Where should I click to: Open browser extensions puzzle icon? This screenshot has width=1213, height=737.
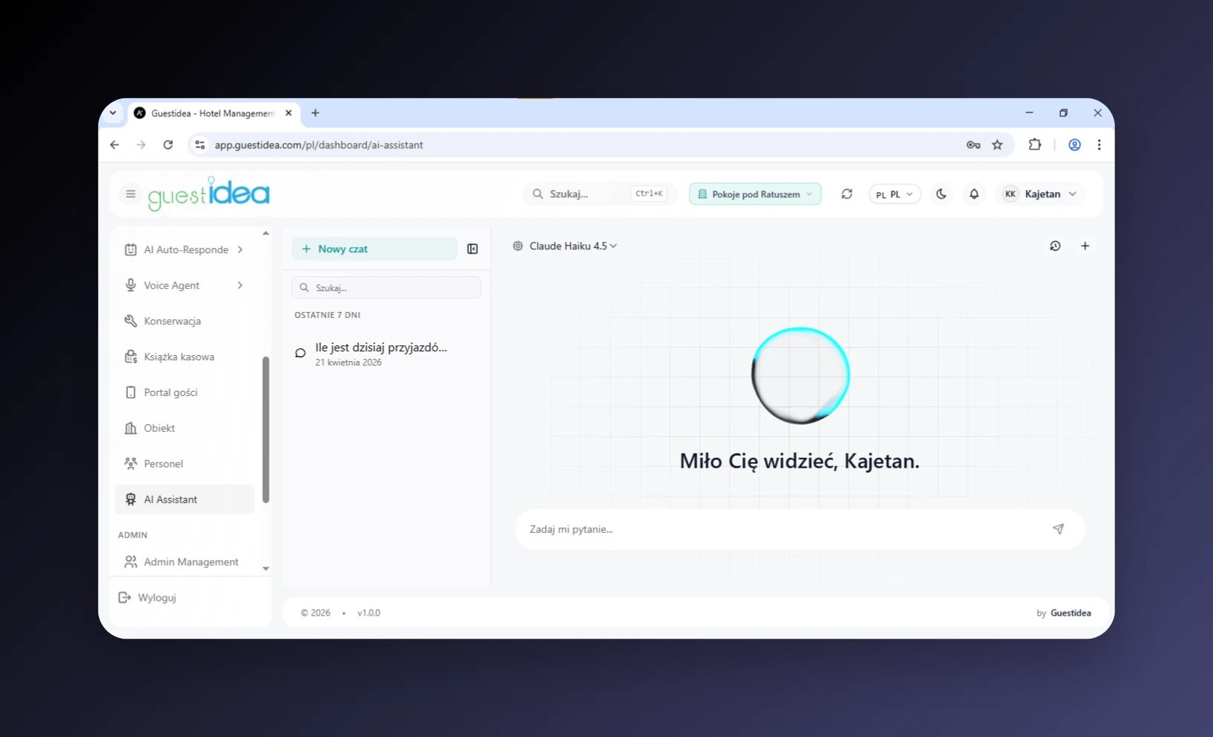[x=1035, y=145]
